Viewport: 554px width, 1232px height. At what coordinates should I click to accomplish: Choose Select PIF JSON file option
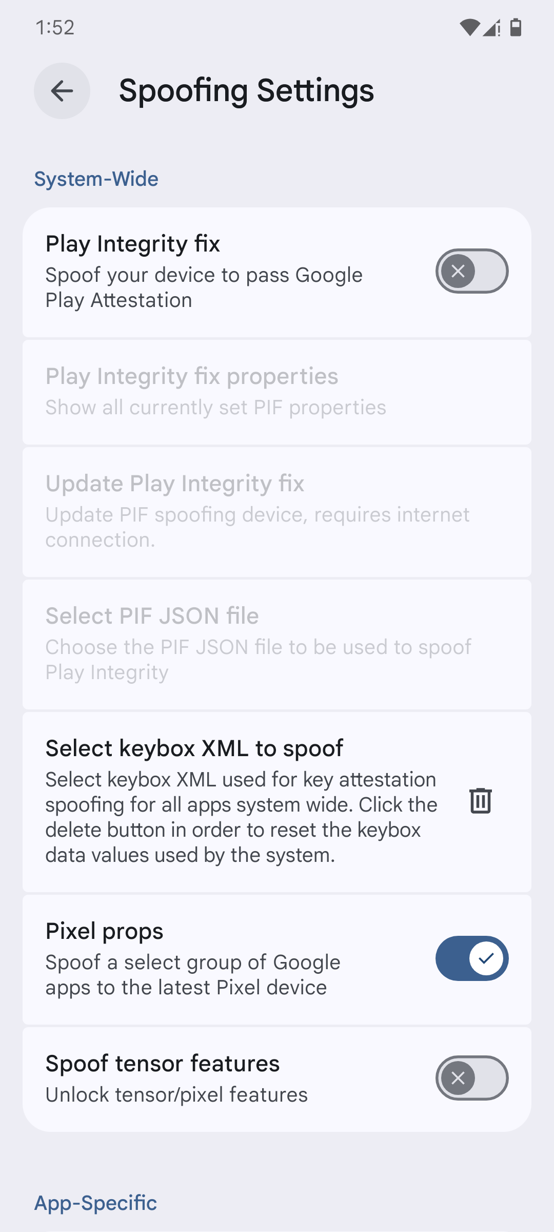277,644
